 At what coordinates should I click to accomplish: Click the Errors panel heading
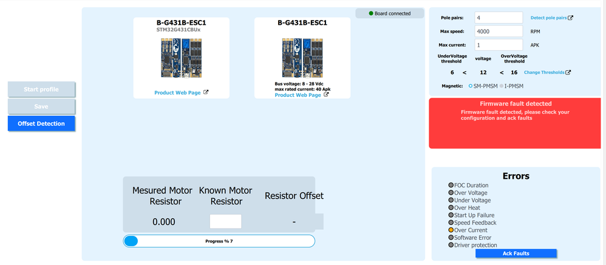pos(516,176)
